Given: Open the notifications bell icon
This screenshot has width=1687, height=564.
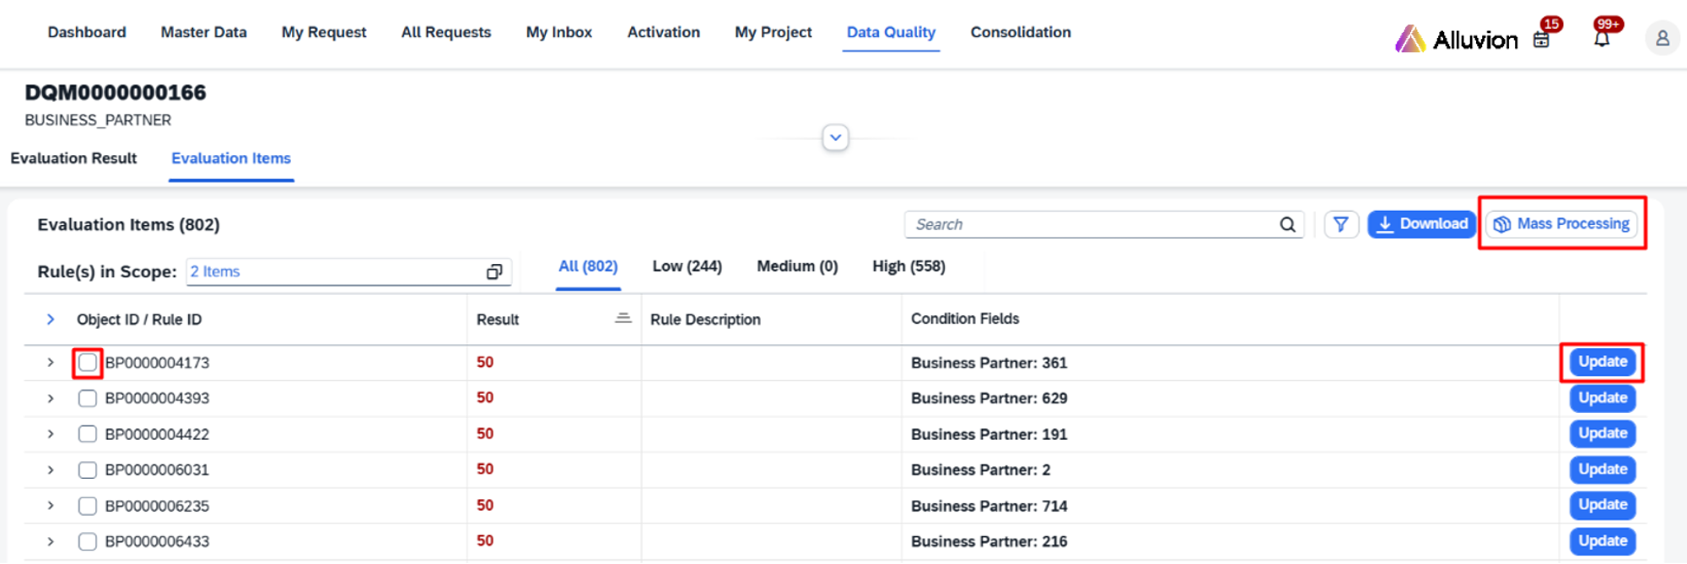Looking at the screenshot, I should pos(1601,39).
